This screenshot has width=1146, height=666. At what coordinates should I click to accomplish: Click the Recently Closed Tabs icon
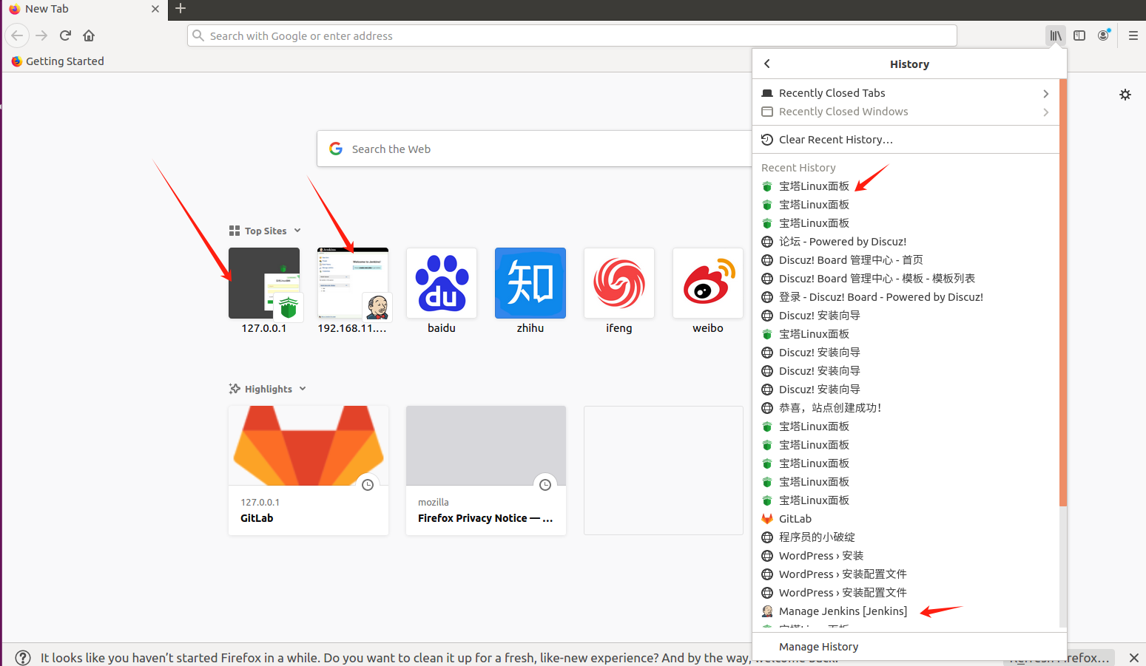point(767,93)
